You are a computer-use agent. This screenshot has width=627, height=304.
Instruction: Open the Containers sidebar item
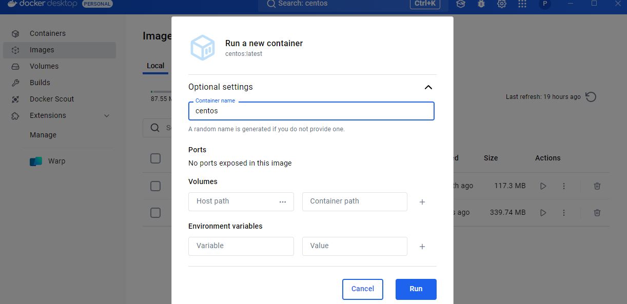[47, 33]
